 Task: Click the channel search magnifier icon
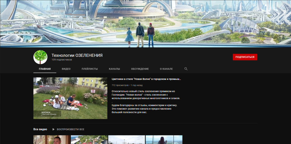coord(186,69)
